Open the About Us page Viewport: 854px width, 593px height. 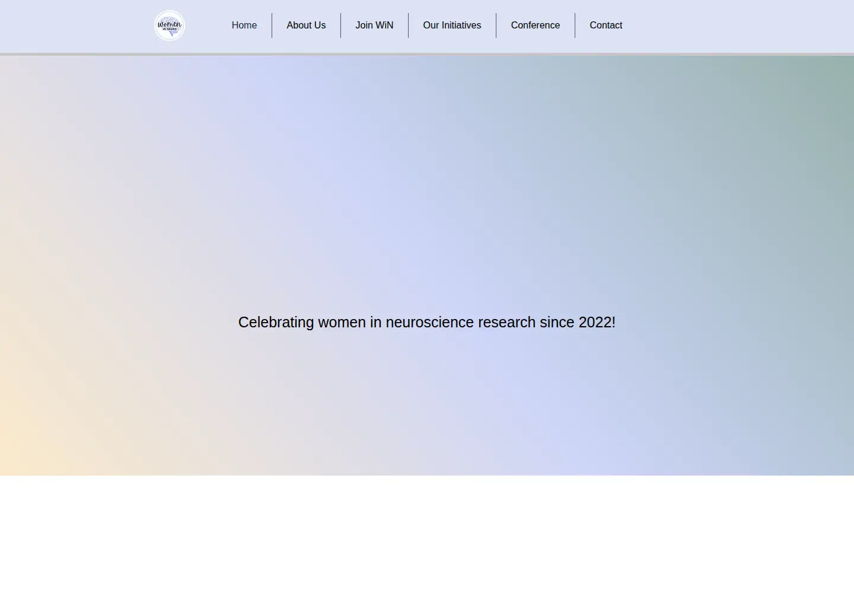point(306,25)
